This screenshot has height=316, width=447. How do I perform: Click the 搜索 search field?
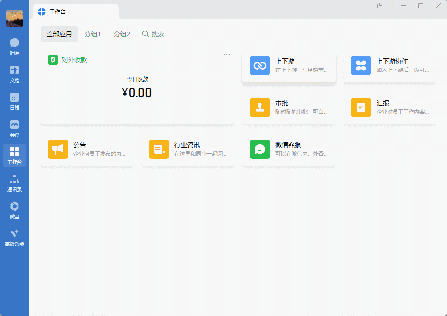click(153, 34)
